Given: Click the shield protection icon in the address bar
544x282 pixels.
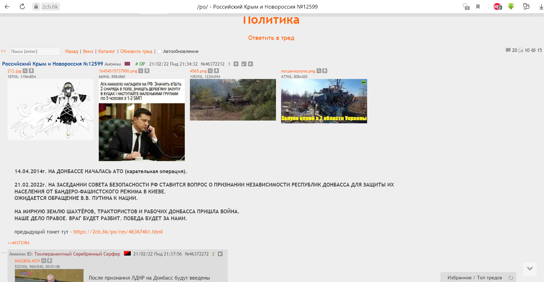Looking at the screenshot, I should pyautogui.click(x=466, y=7).
